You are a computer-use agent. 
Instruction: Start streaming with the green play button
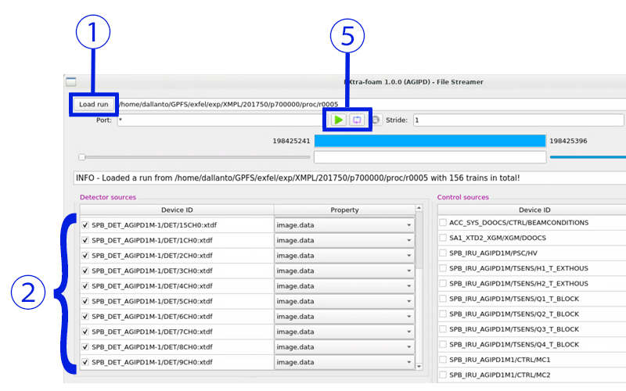[339, 120]
